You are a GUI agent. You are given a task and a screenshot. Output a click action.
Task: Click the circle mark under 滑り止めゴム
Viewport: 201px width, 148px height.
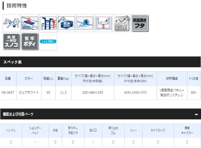[113, 142]
